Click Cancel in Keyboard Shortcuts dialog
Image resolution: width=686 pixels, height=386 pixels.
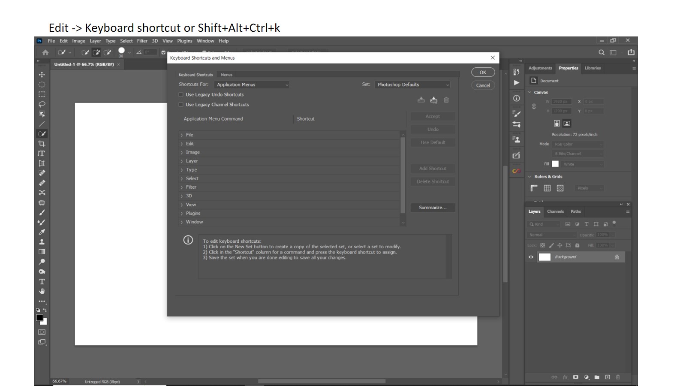click(483, 85)
